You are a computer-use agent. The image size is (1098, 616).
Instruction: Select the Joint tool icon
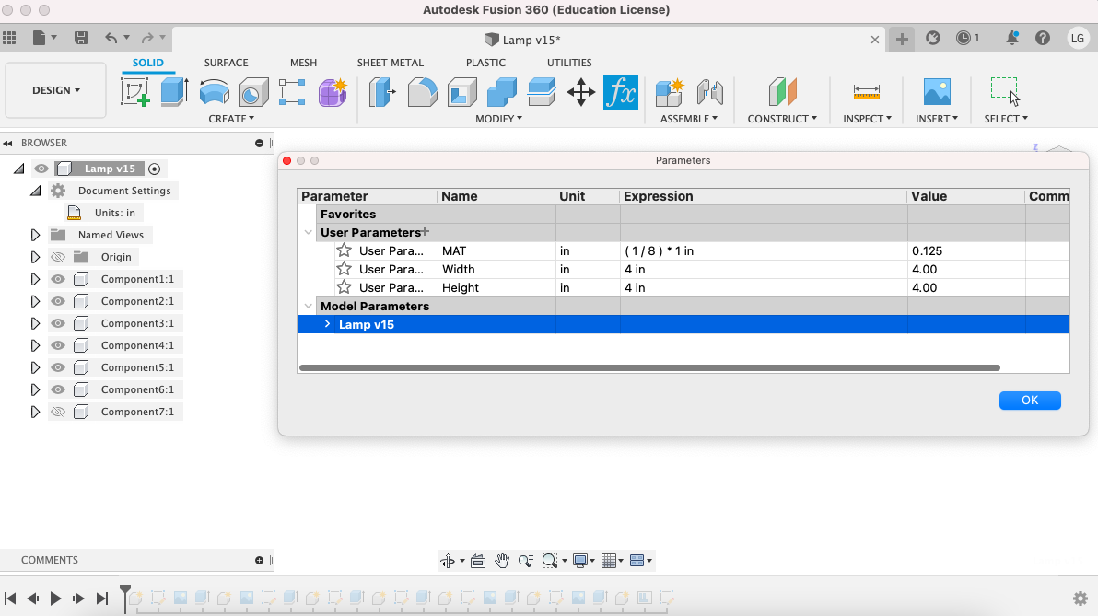[709, 92]
